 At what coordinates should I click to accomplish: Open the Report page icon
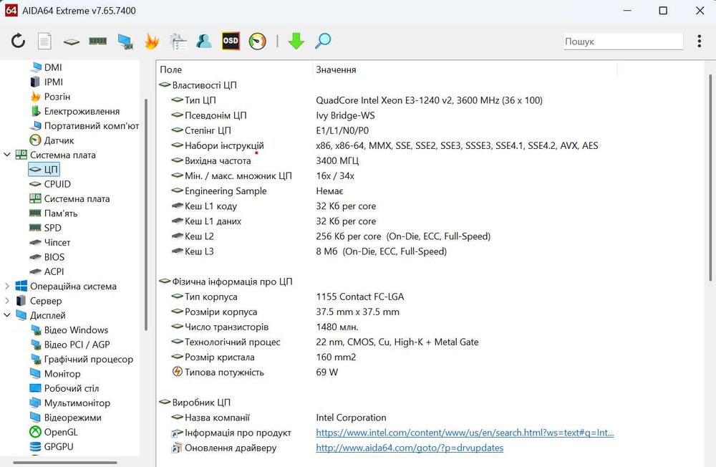click(44, 41)
